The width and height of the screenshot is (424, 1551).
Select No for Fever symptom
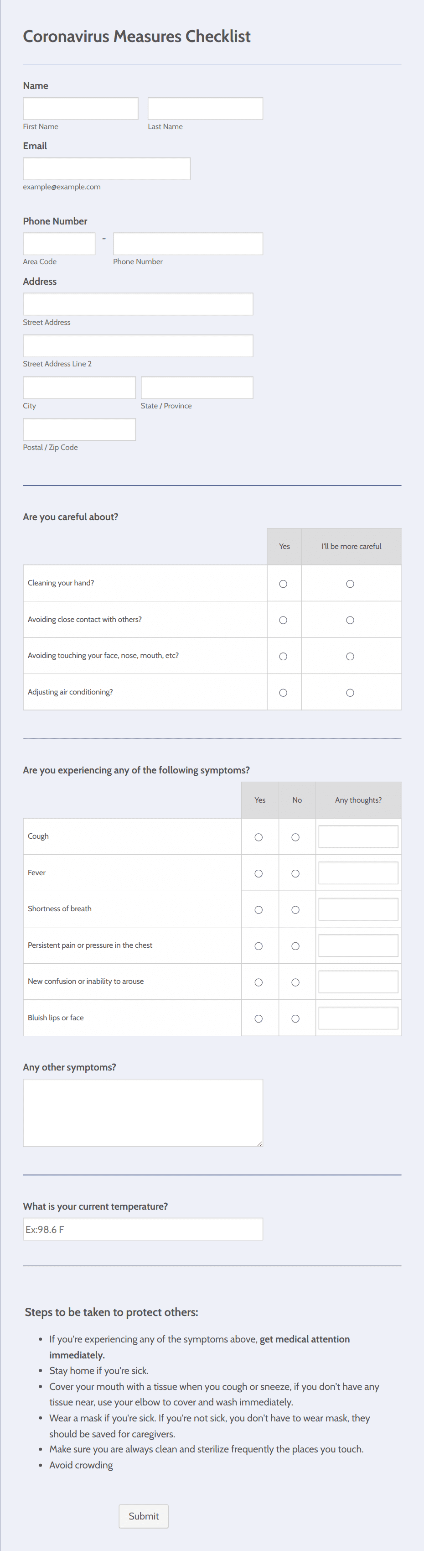coord(295,874)
